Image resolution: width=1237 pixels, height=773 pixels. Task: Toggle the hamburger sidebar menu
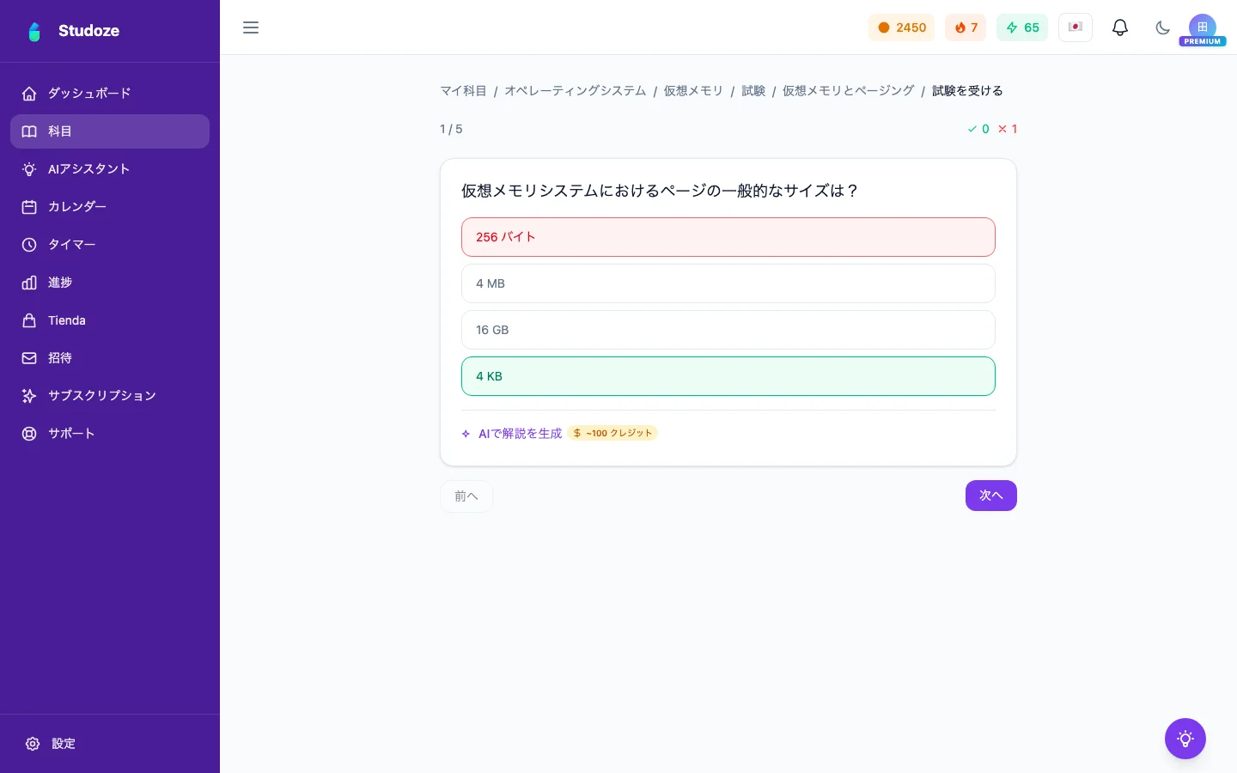[251, 27]
